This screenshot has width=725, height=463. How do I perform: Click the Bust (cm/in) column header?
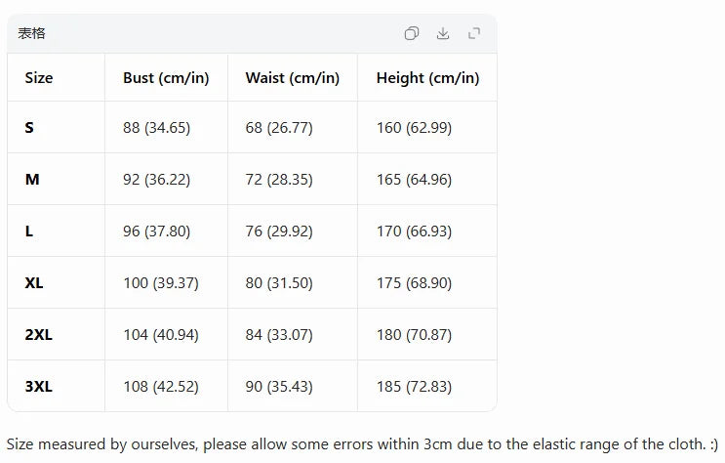click(166, 78)
